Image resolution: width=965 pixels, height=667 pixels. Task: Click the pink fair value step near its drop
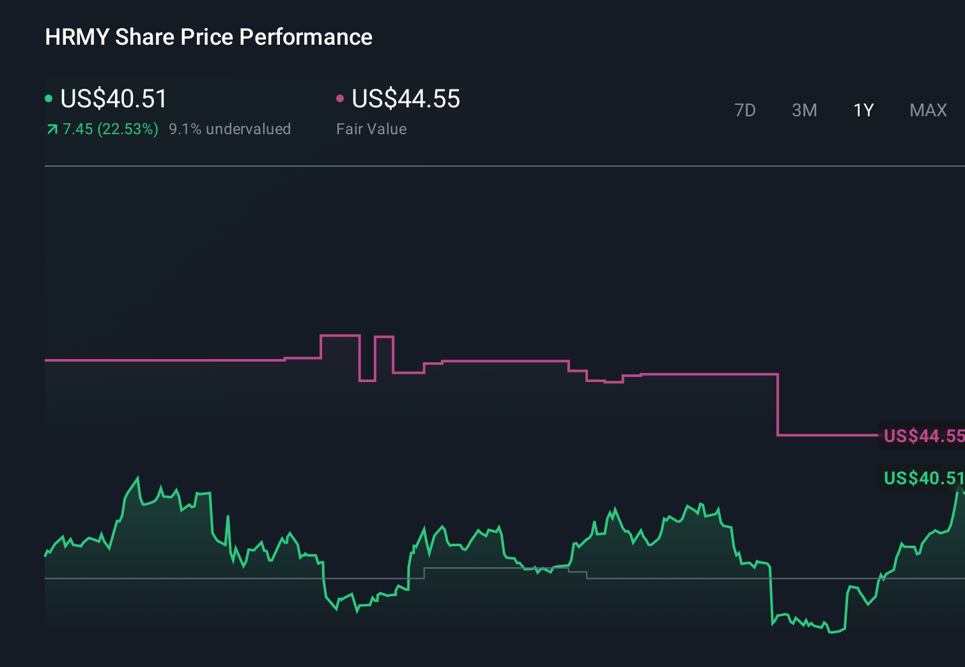776,402
